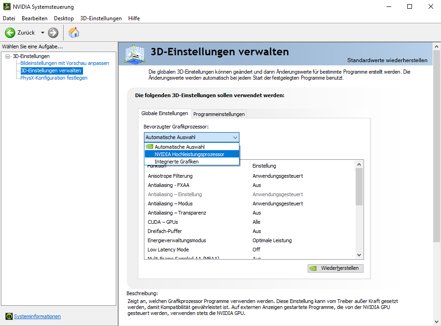Choose NVIDIA Hochleistungsprozessor option
Screen dimensions: 441x326
tap(192, 154)
